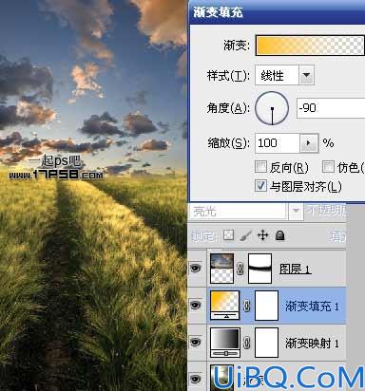Select the 图层 1 layer mask thumbnail

pyautogui.click(x=259, y=269)
